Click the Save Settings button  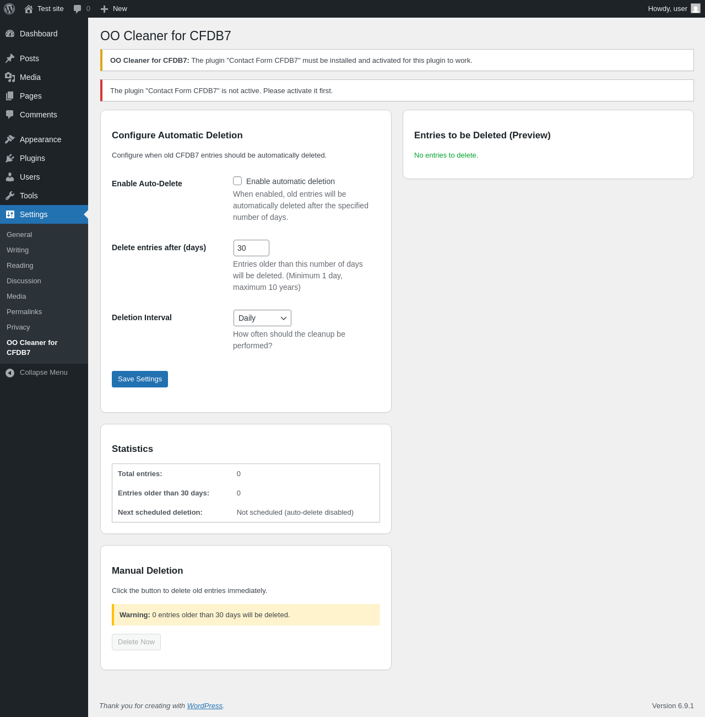140,379
